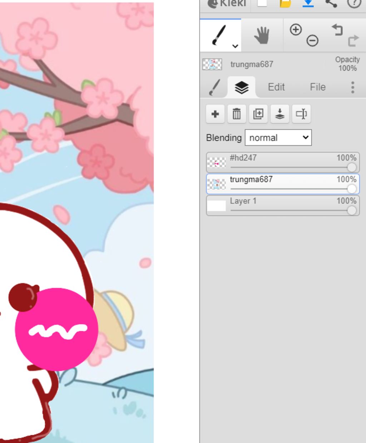Image resolution: width=366 pixels, height=443 pixels.
Task: Click the trungma687 layer opacity slider handle
Action: (352, 189)
